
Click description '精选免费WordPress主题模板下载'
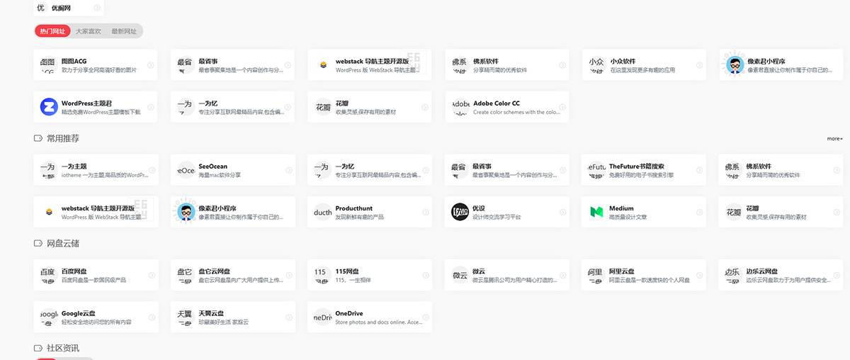click(101, 112)
